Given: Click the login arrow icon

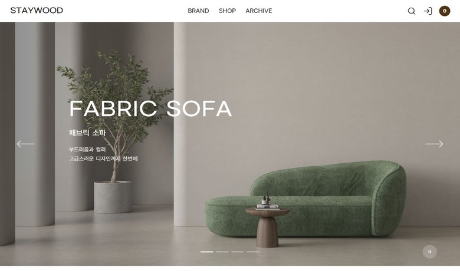Looking at the screenshot, I should tap(428, 11).
